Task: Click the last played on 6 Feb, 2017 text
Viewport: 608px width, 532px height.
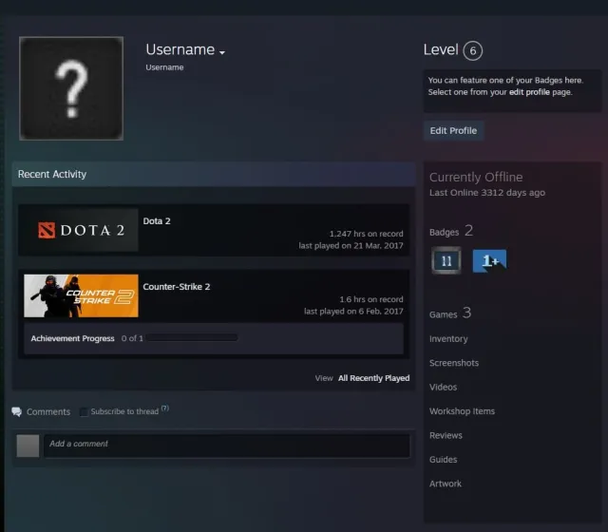Action: [353, 312]
